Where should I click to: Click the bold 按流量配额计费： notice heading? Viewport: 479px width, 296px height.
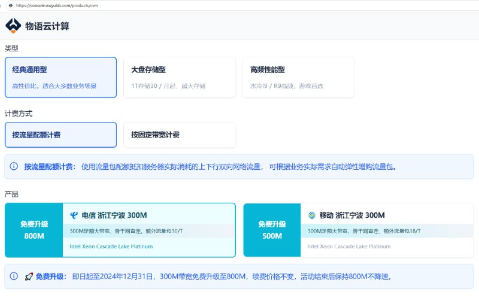(x=50, y=167)
